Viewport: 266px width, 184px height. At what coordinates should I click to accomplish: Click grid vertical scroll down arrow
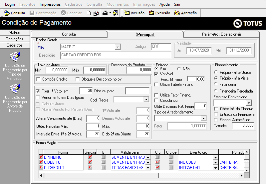(x=247, y=170)
